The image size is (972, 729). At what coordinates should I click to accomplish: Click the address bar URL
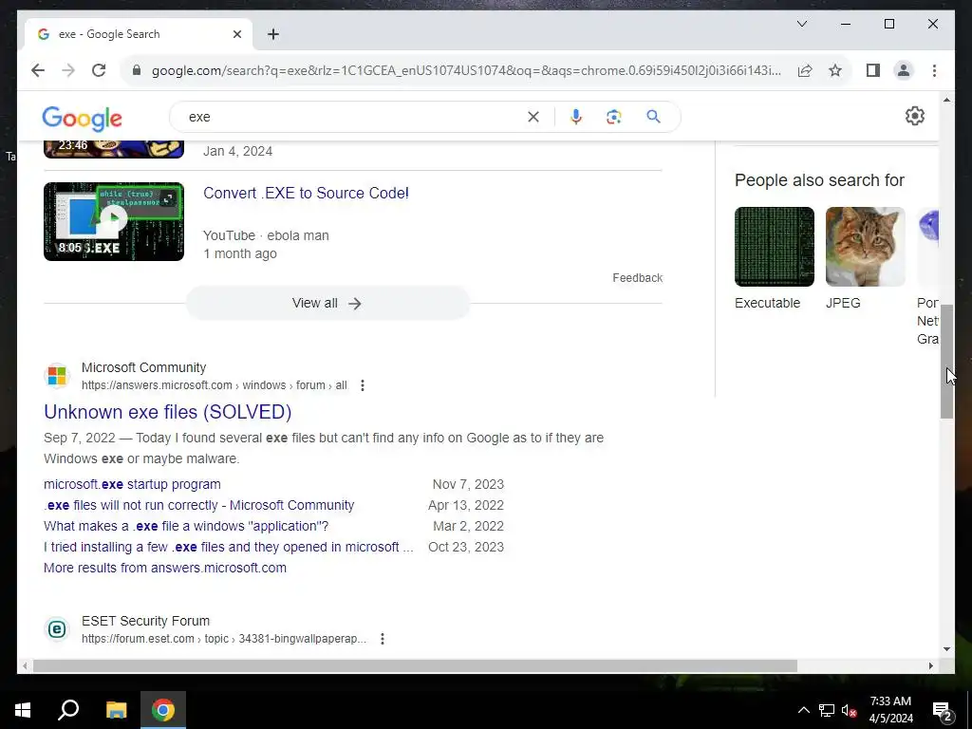(466, 70)
